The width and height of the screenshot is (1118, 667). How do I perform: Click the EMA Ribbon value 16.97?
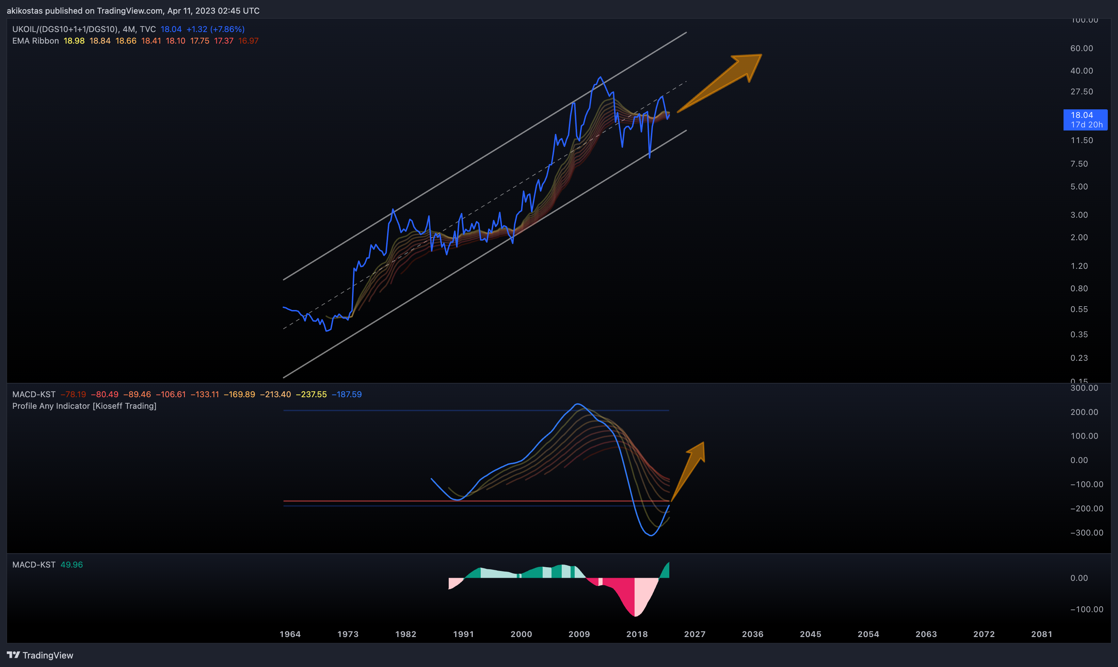249,41
